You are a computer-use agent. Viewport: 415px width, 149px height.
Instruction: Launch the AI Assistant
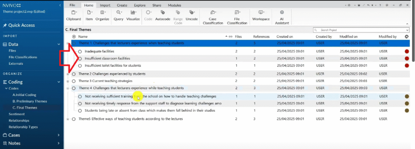point(282,17)
